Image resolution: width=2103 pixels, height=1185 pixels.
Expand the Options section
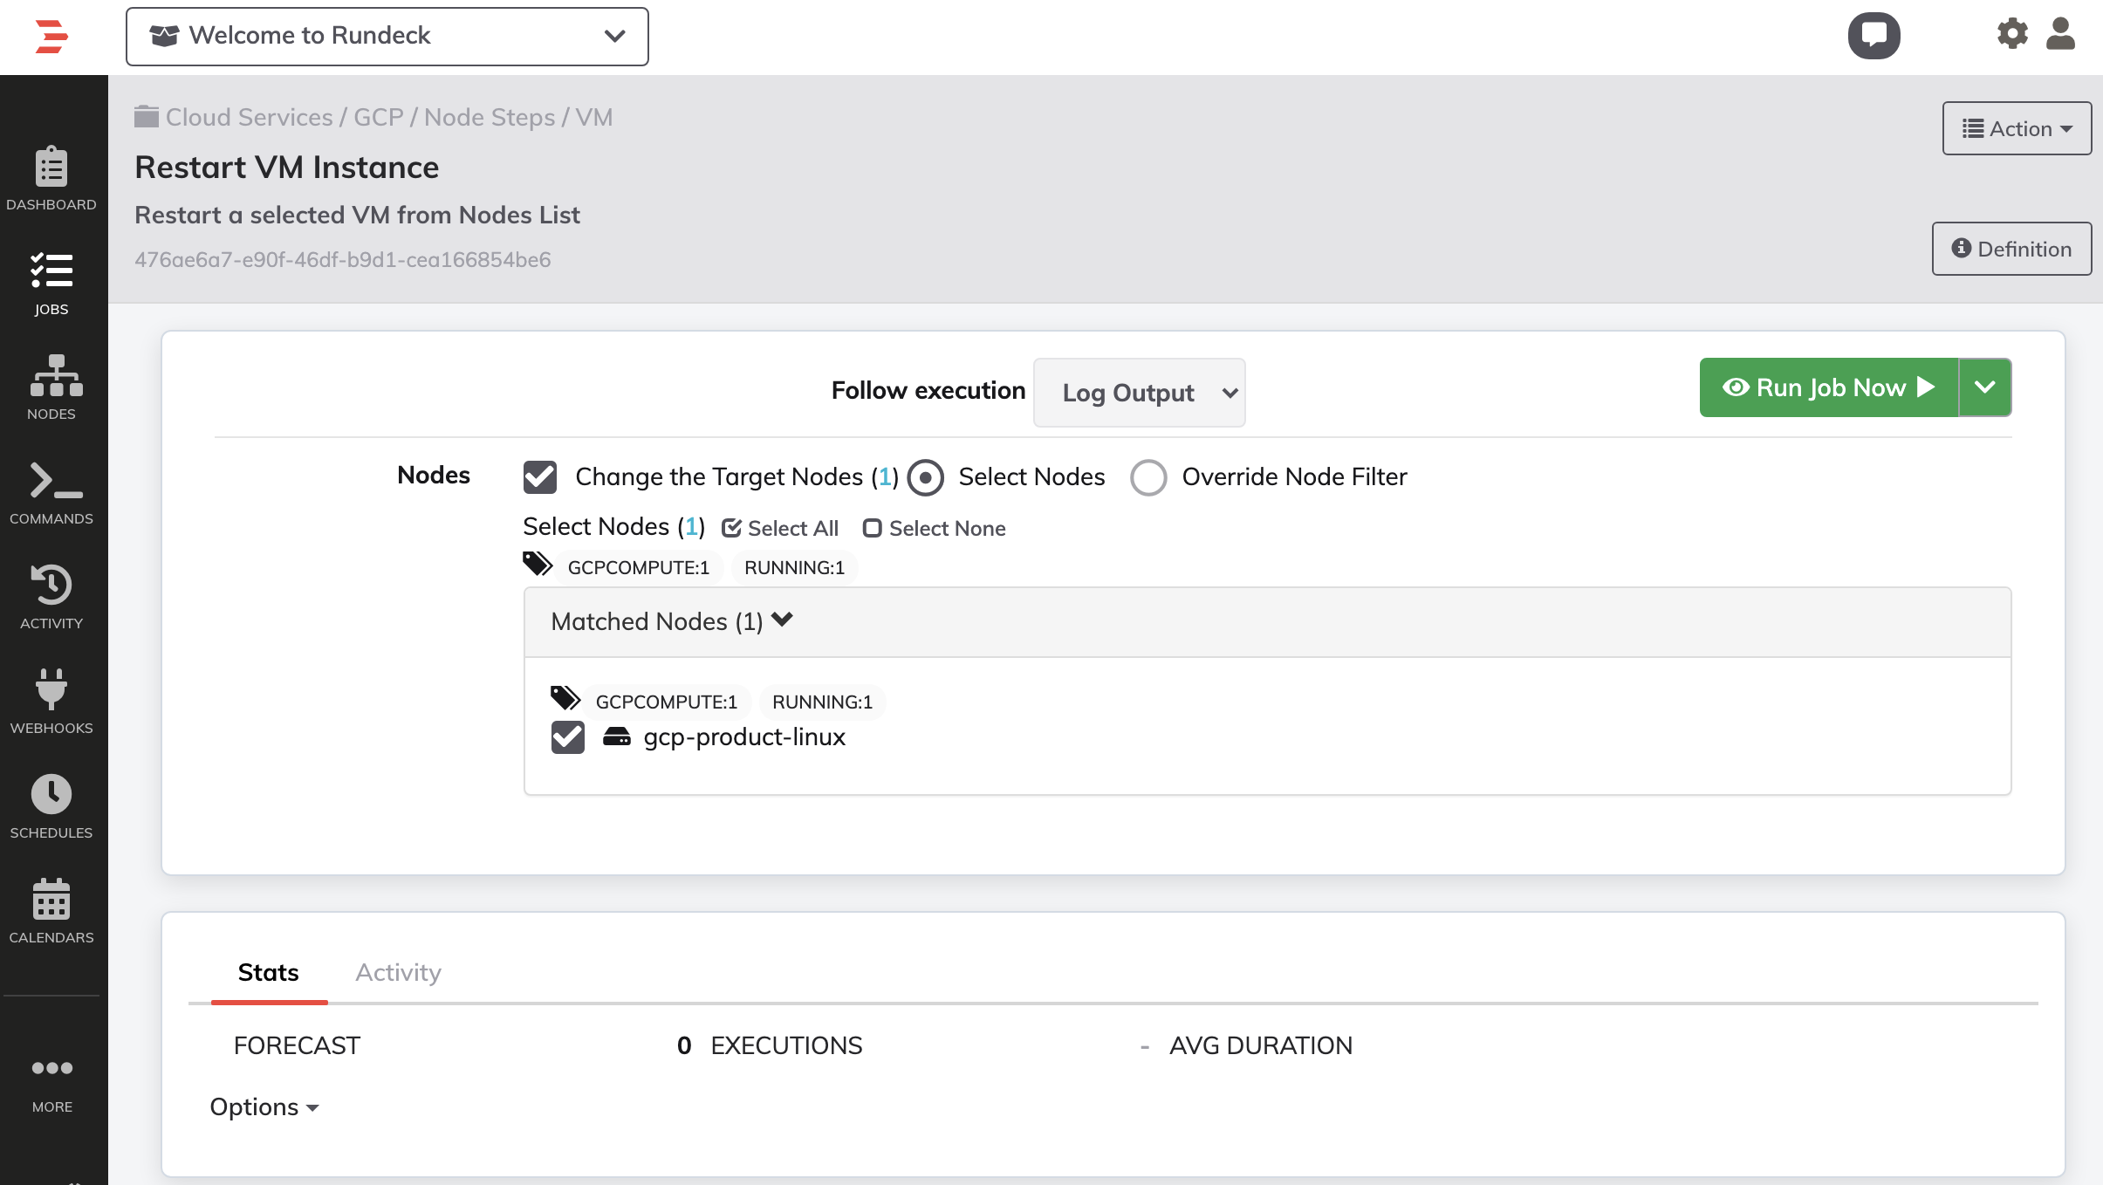coord(264,1107)
